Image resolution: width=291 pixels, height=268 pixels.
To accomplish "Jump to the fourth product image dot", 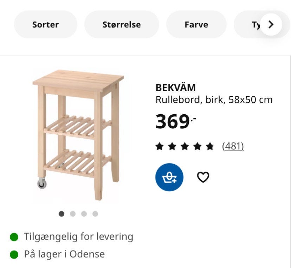I will [x=95, y=214].
